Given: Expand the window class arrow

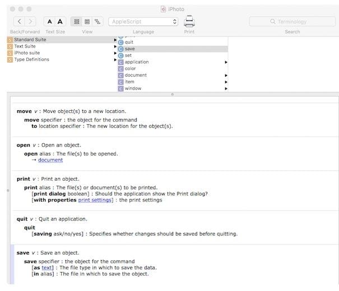Looking at the screenshot, I should tap(226, 88).
